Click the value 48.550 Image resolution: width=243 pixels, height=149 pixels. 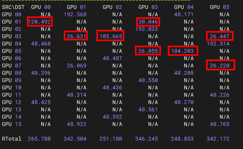click(x=148, y=80)
